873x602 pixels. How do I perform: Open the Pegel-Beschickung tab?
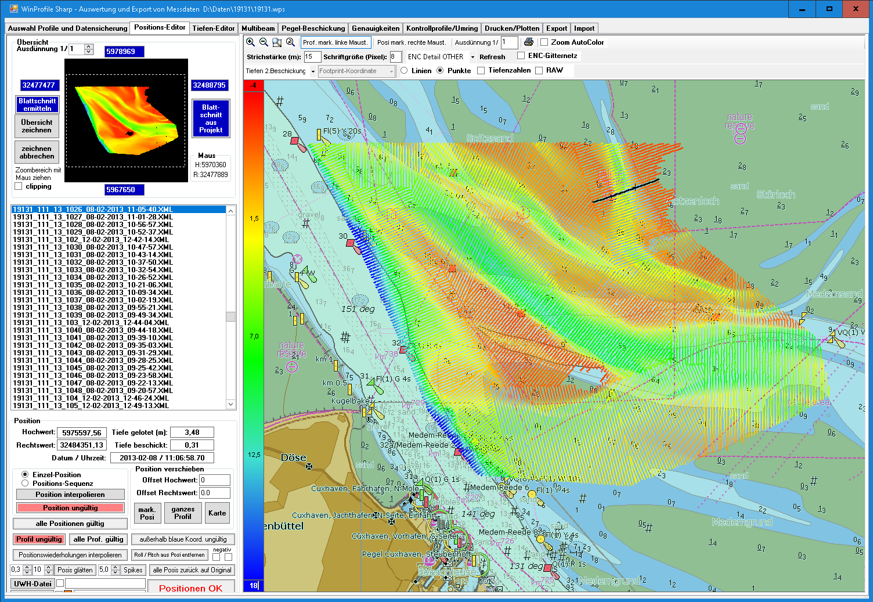[313, 28]
